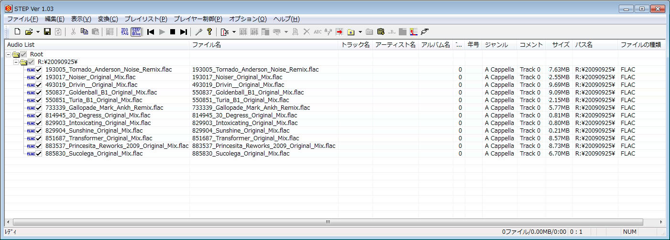Click the Previous track playback button
Image resolution: width=670 pixels, height=240 pixels.
(151, 32)
